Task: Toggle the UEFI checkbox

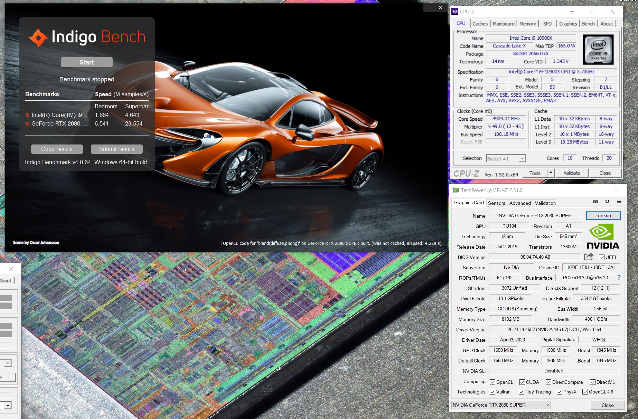Action: (602, 257)
